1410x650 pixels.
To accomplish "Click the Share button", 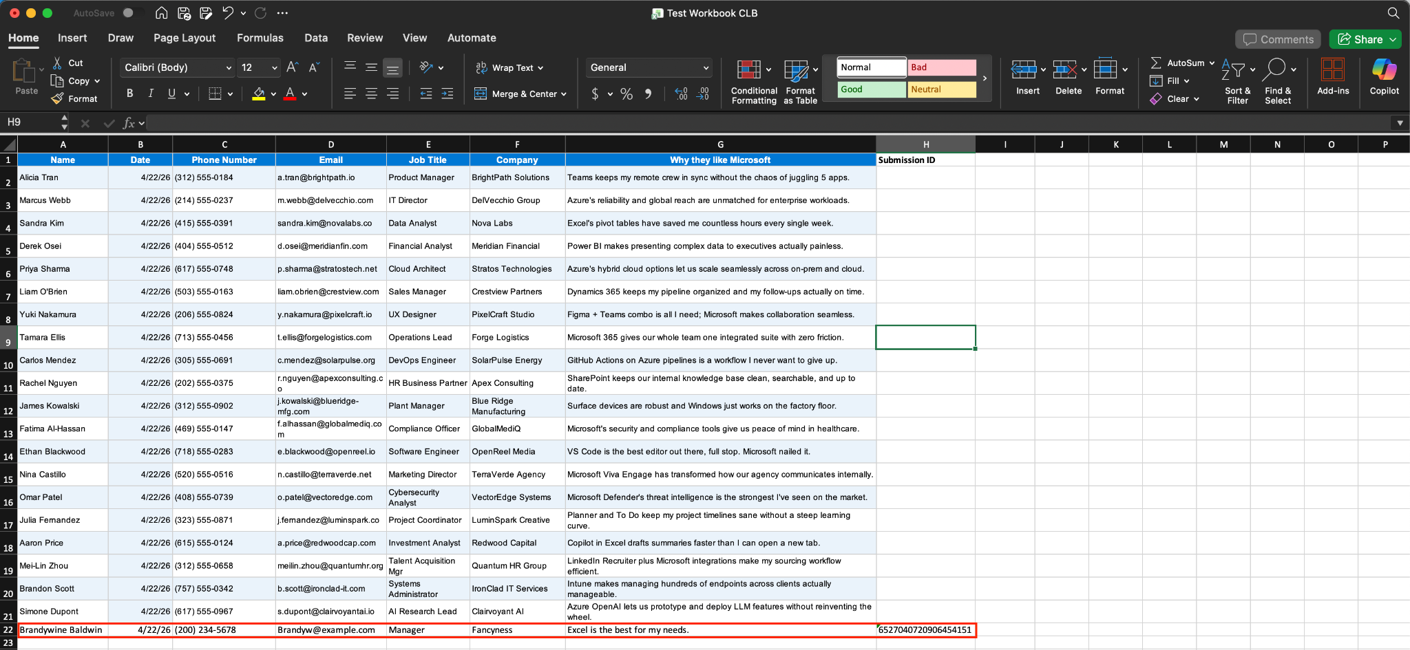I will tap(1364, 39).
